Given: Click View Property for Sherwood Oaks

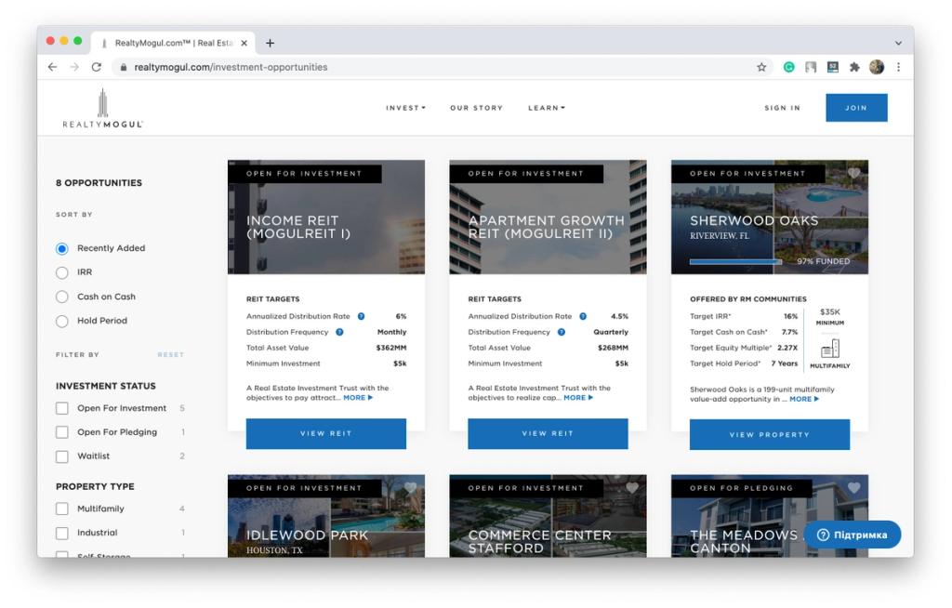Looking at the screenshot, I should [x=769, y=435].
